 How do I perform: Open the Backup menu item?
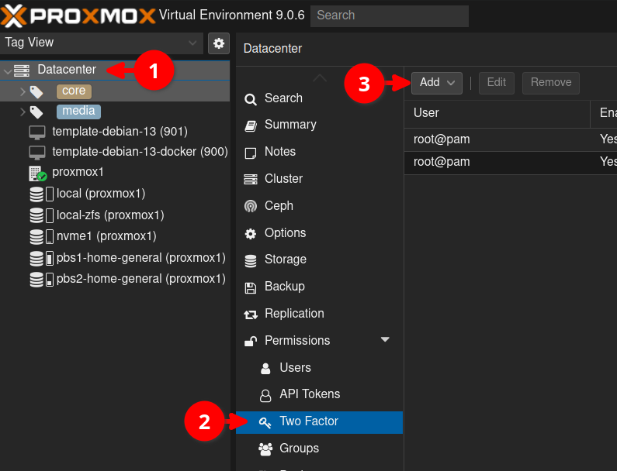319,287
